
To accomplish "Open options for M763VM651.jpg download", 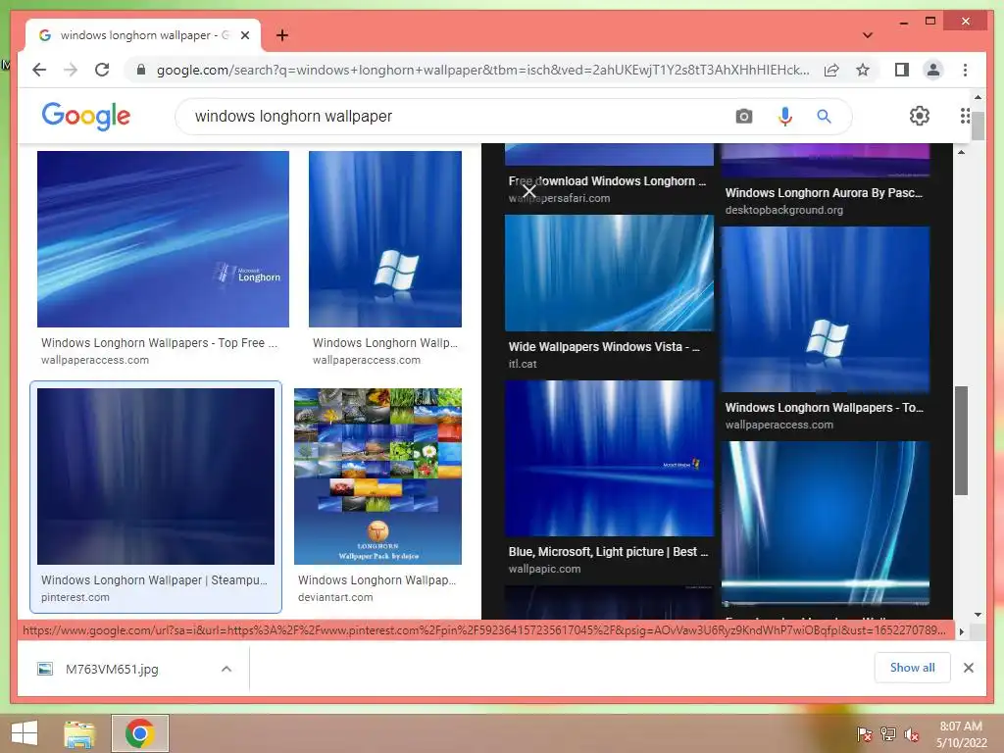I will click(x=226, y=669).
